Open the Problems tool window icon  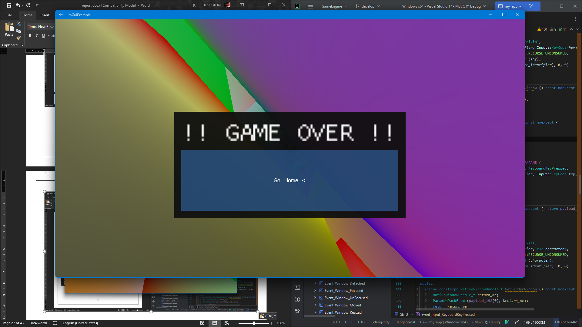(297, 299)
